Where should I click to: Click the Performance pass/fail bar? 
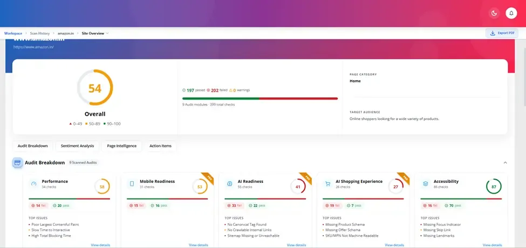70,199
